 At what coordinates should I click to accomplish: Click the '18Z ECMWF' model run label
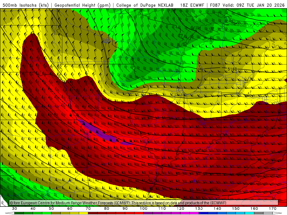192,5
